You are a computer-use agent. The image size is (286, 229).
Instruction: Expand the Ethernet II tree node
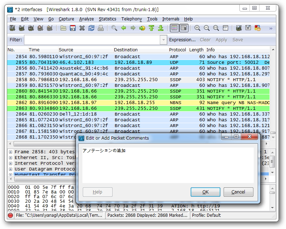[11, 158]
